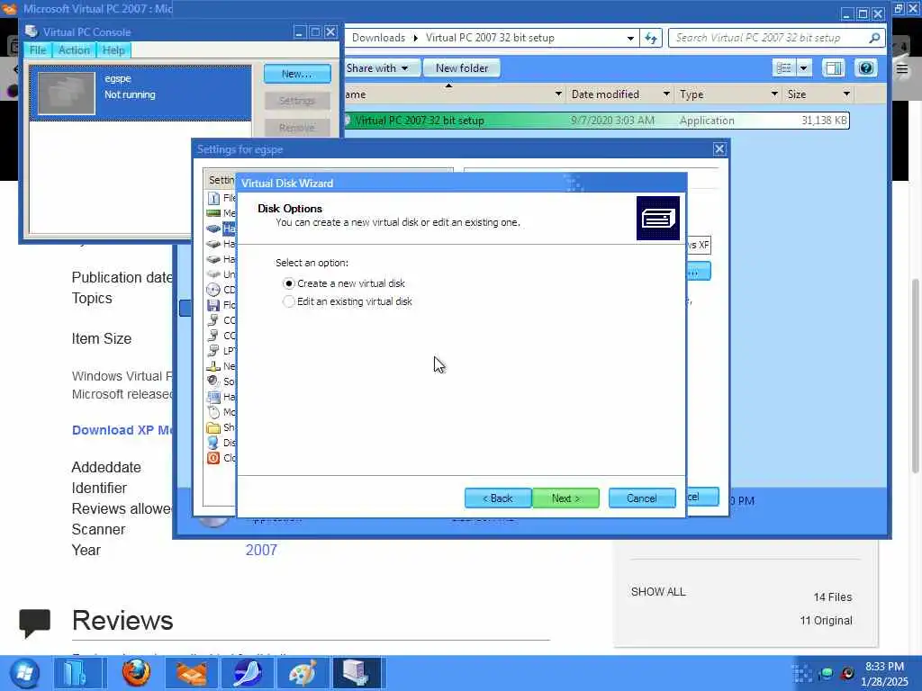The height and width of the screenshot is (691, 922).
Task: Select the highlighted Hard Disk 1 icon
Action: 213,229
